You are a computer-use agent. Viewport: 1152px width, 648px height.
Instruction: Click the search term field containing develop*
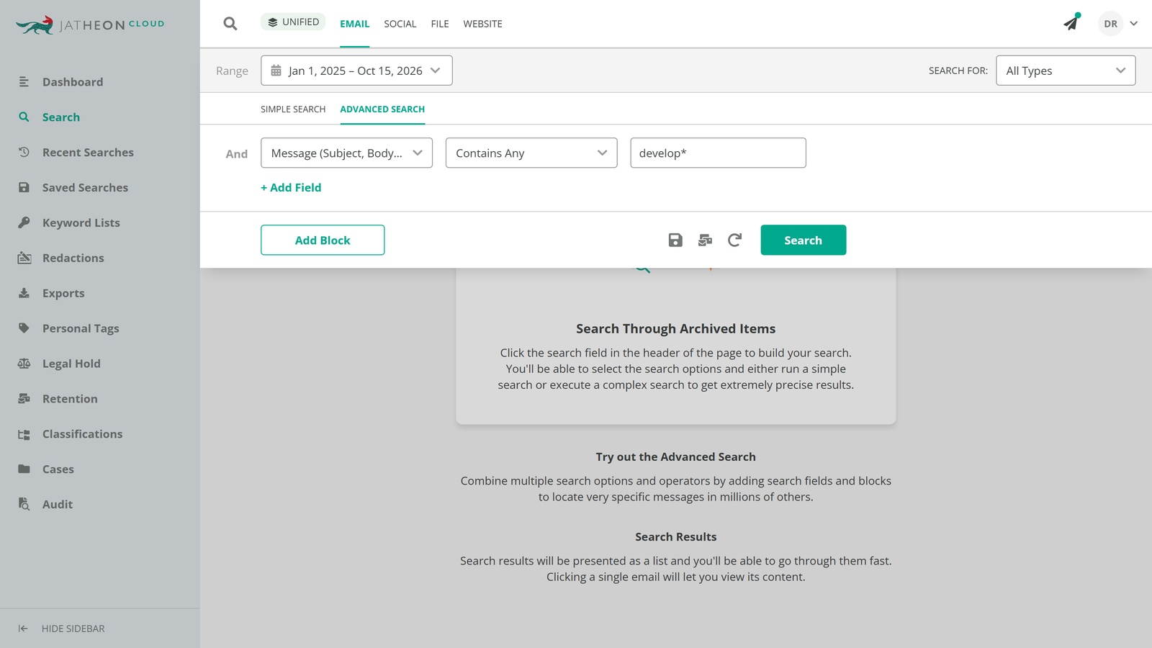[719, 153]
